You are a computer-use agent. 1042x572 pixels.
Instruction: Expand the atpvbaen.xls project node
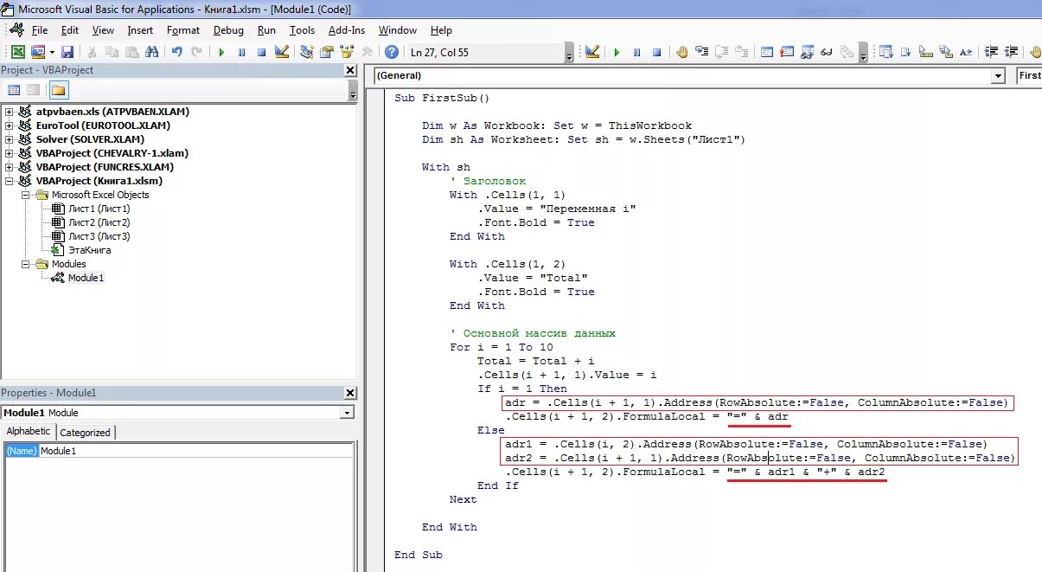tap(10, 112)
